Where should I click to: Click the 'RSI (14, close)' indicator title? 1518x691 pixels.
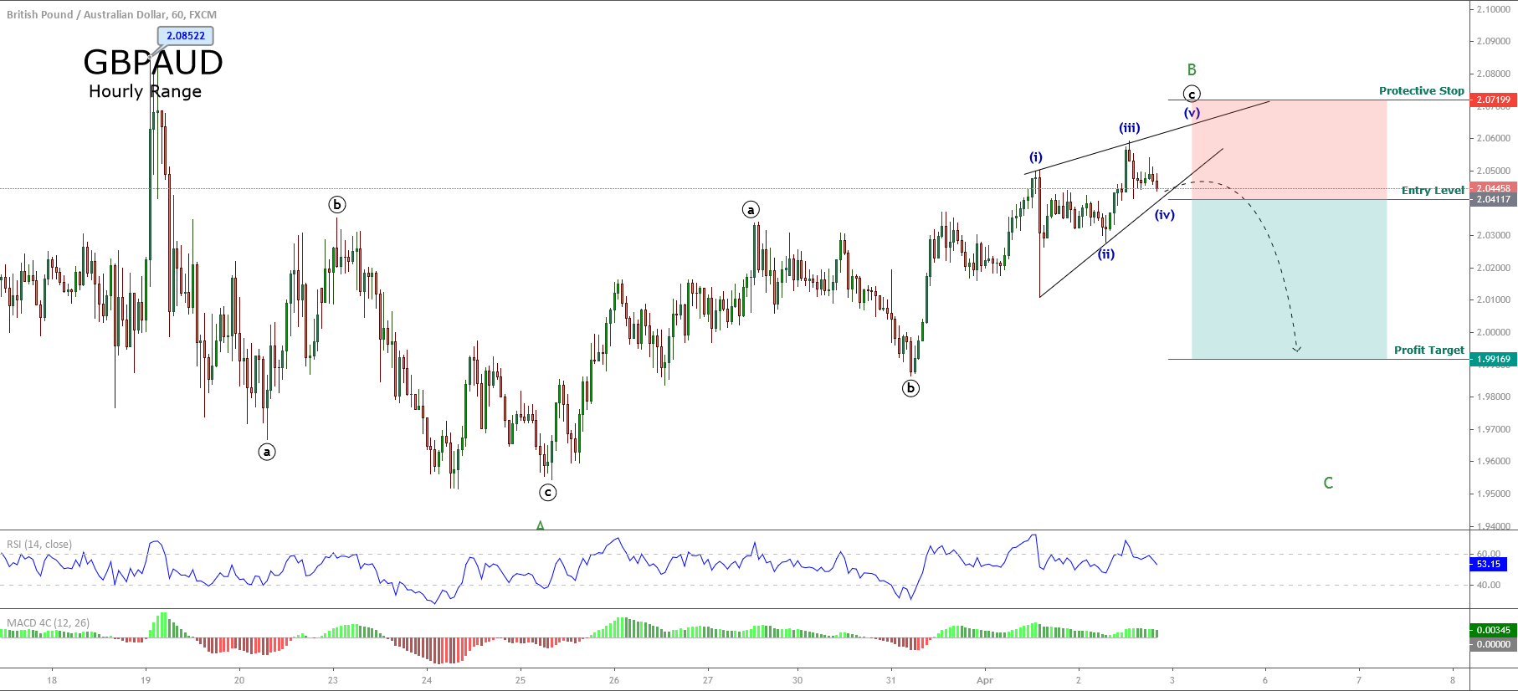tap(39, 545)
